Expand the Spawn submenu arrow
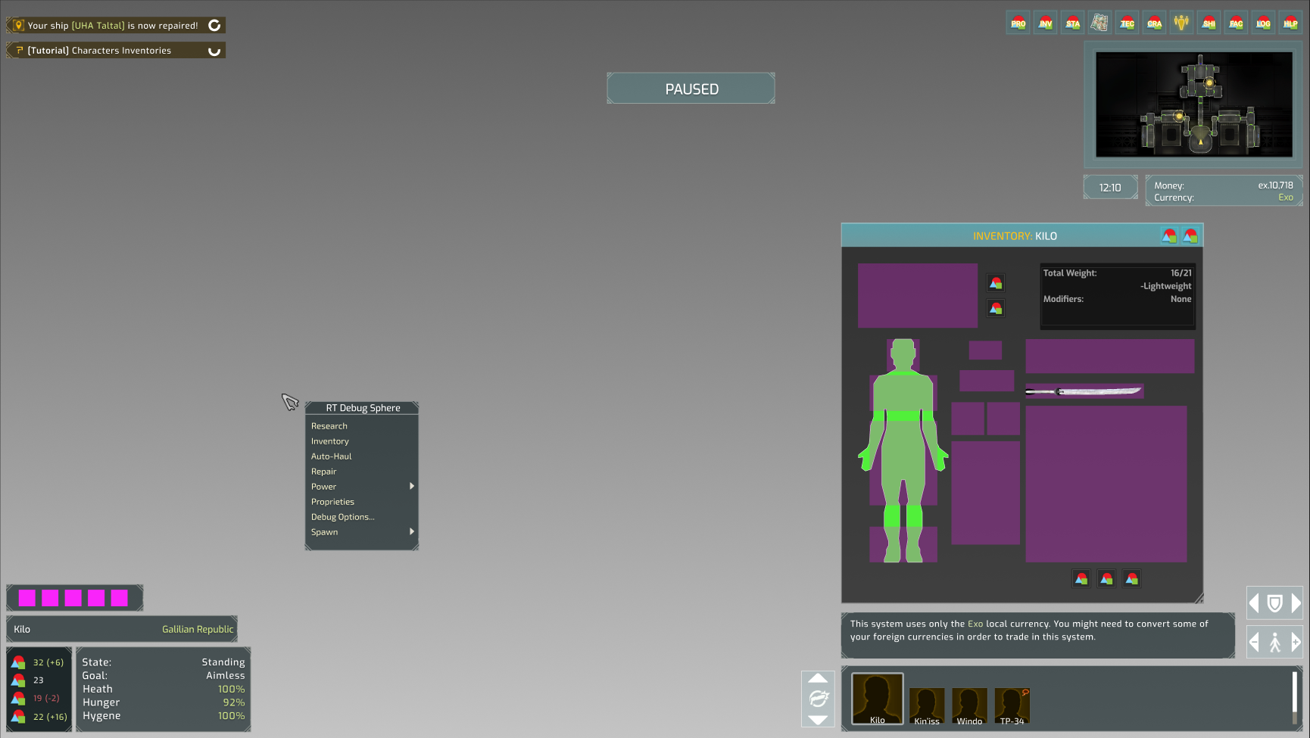Viewport: 1310px width, 738px height. pyautogui.click(x=411, y=531)
